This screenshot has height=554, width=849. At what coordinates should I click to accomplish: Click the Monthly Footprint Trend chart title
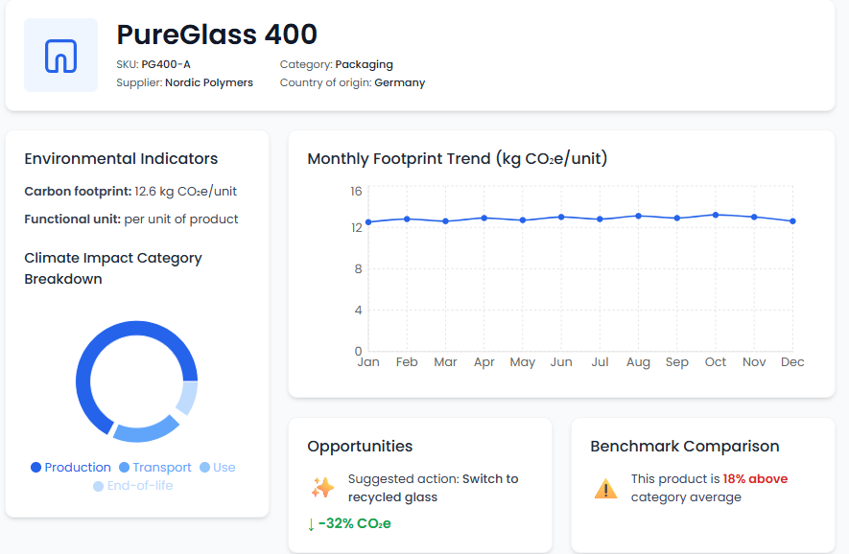coord(458,158)
